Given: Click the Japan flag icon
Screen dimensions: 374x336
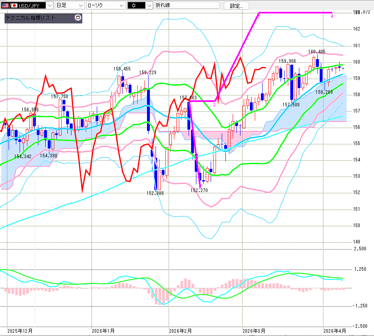Looking at the screenshot, I should point(13,6).
